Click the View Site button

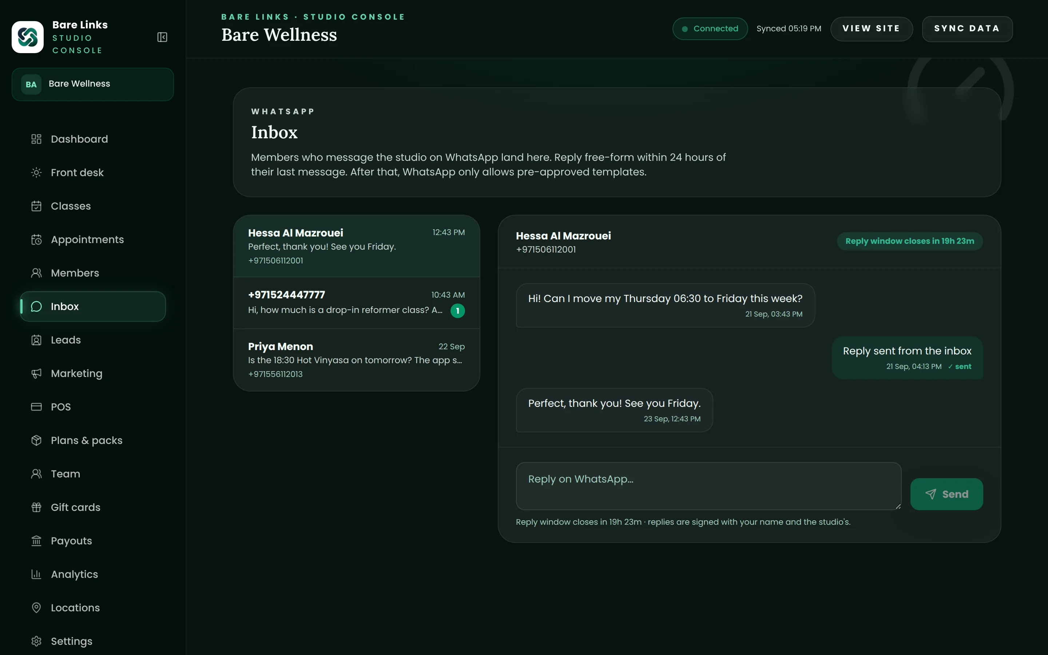click(871, 29)
